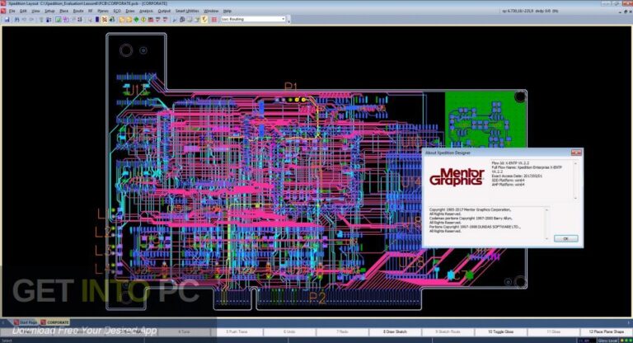The width and height of the screenshot is (633, 343).
Task: Click the 7 Redo action key
Action: pyautogui.click(x=342, y=331)
